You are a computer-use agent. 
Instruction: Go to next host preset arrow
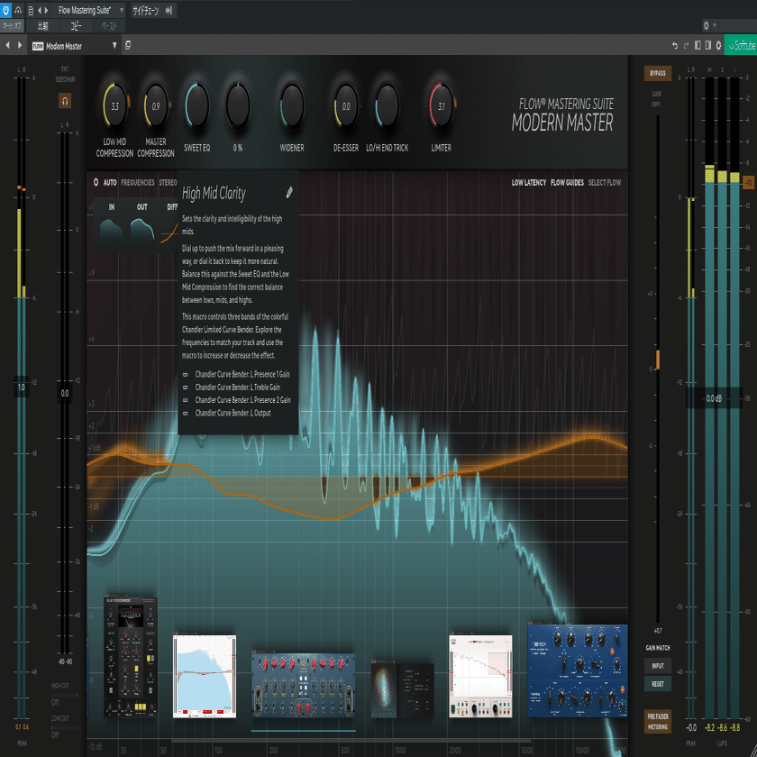click(x=46, y=10)
